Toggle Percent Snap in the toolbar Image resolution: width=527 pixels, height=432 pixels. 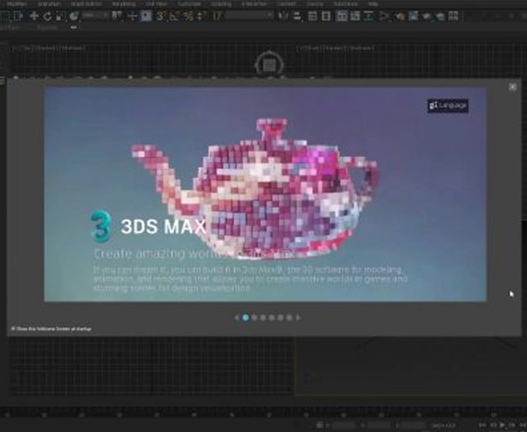pyautogui.click(x=189, y=16)
